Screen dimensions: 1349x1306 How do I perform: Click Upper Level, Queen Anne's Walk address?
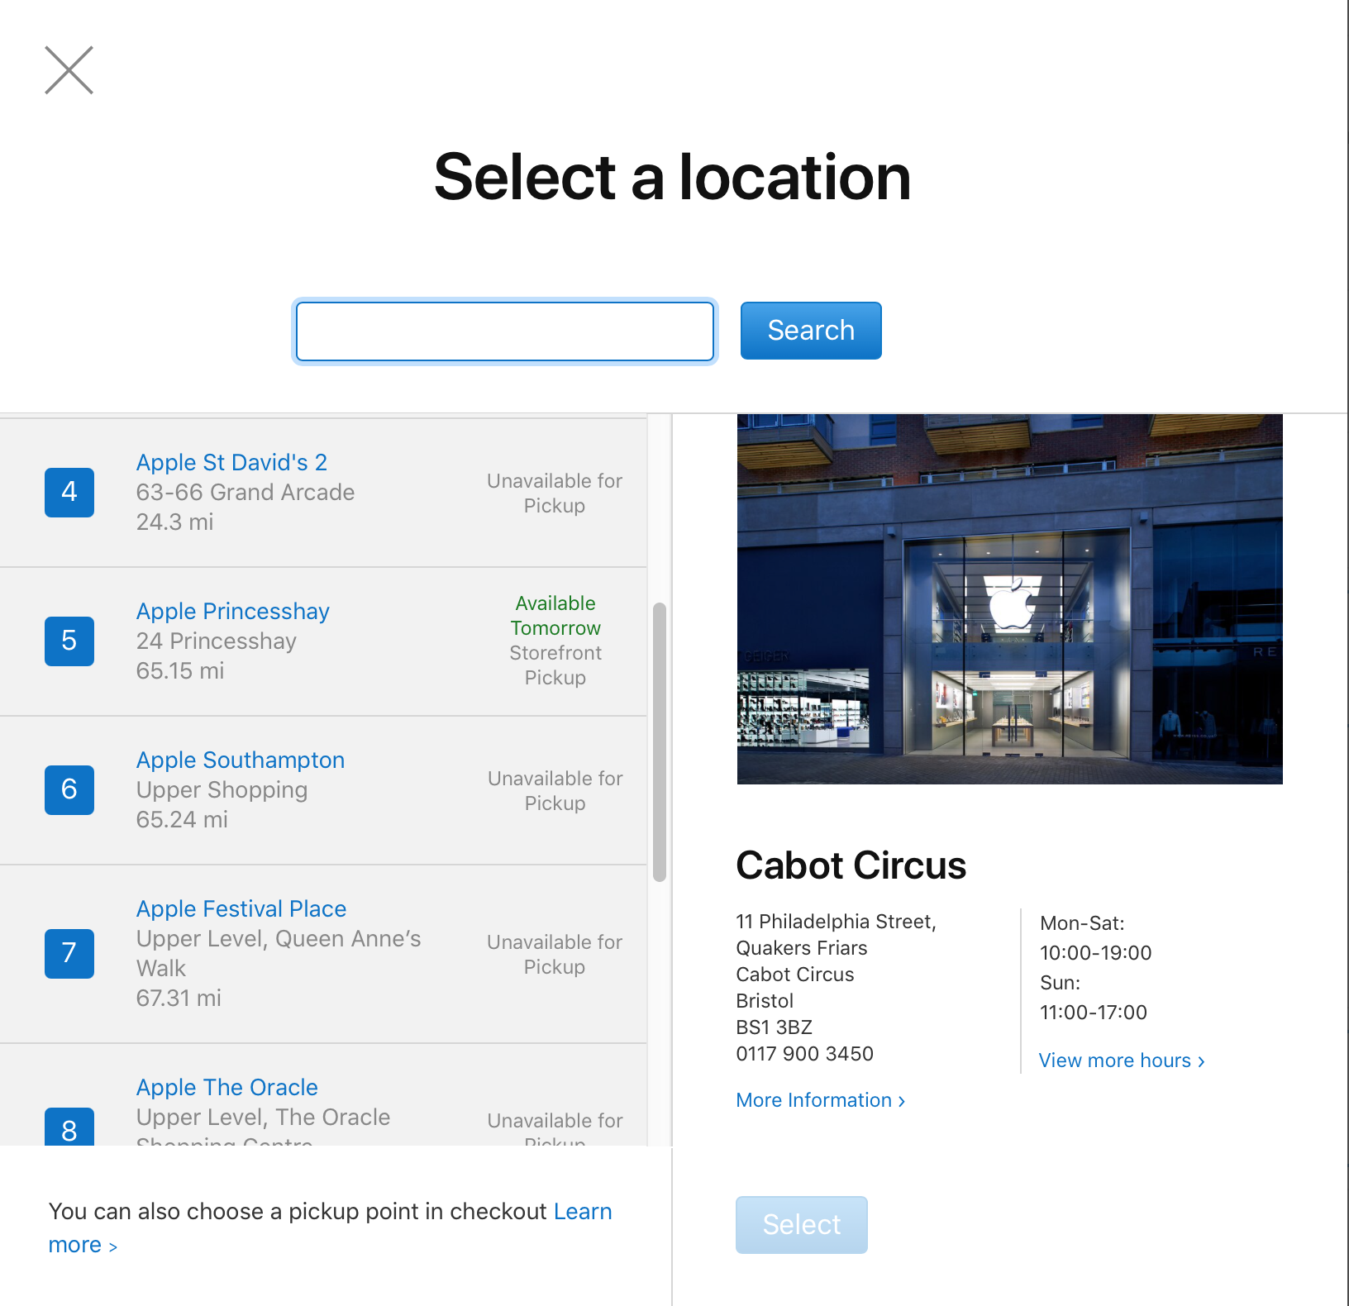click(279, 953)
